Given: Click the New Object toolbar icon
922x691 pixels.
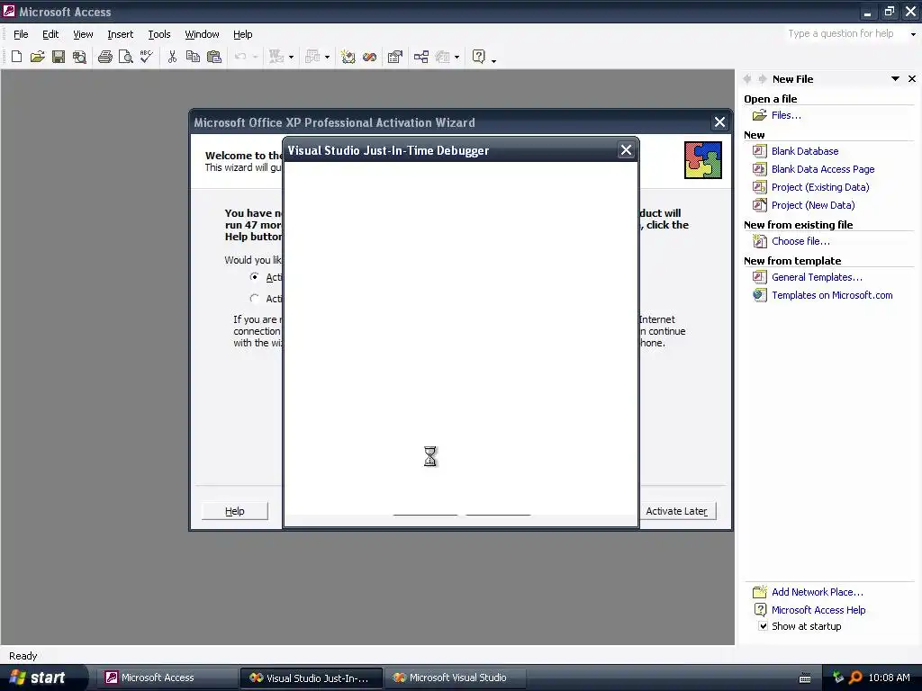Looking at the screenshot, I should (443, 57).
